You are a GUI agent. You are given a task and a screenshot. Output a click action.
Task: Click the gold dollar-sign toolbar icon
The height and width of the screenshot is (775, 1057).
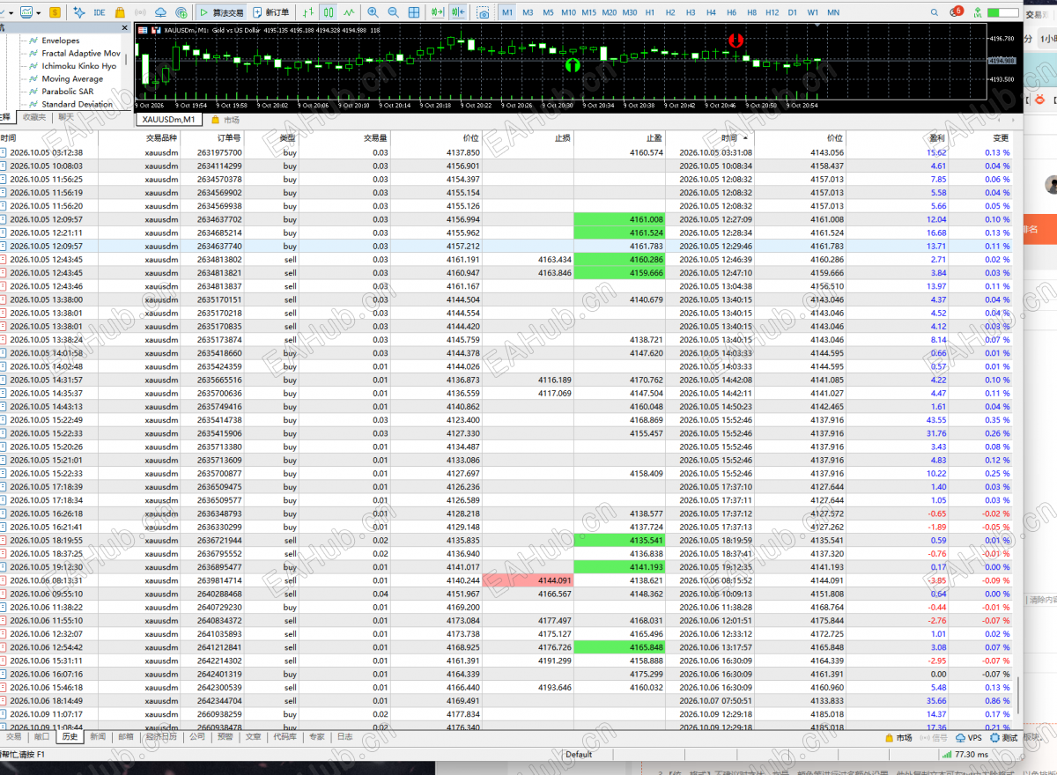click(x=55, y=12)
